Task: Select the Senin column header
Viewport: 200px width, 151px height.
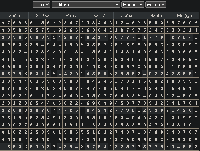Action: [x=14, y=15]
